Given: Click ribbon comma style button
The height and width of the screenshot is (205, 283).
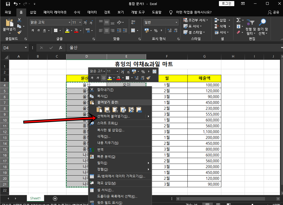Looking at the screenshot, I should (x=161, y=30).
